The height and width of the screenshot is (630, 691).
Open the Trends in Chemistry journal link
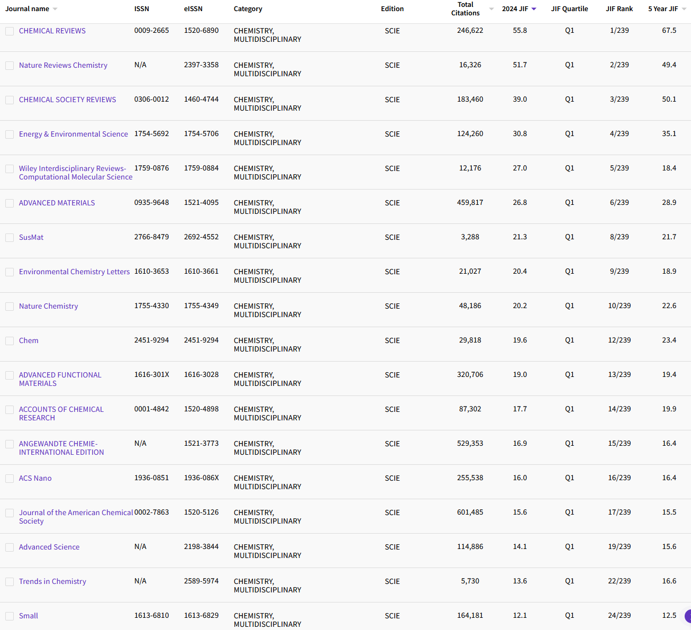tap(52, 581)
